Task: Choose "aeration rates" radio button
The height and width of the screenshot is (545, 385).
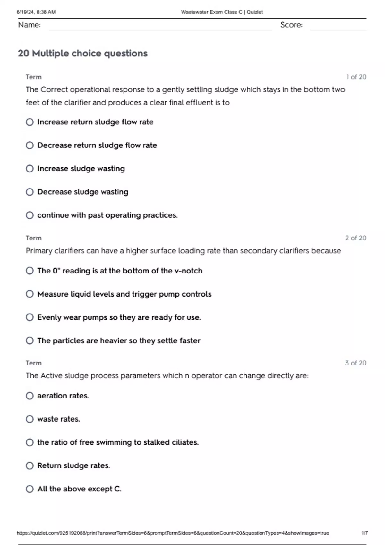Action: pyautogui.click(x=30, y=396)
